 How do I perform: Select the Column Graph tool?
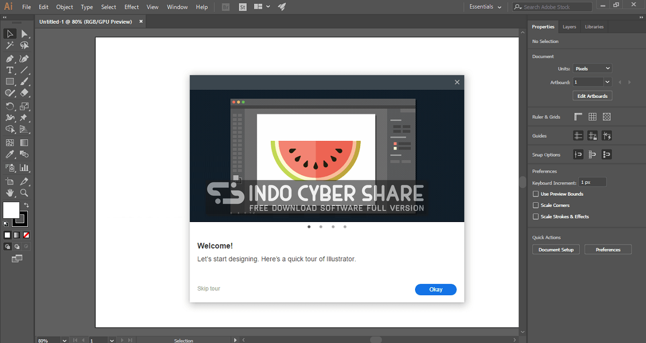point(24,168)
